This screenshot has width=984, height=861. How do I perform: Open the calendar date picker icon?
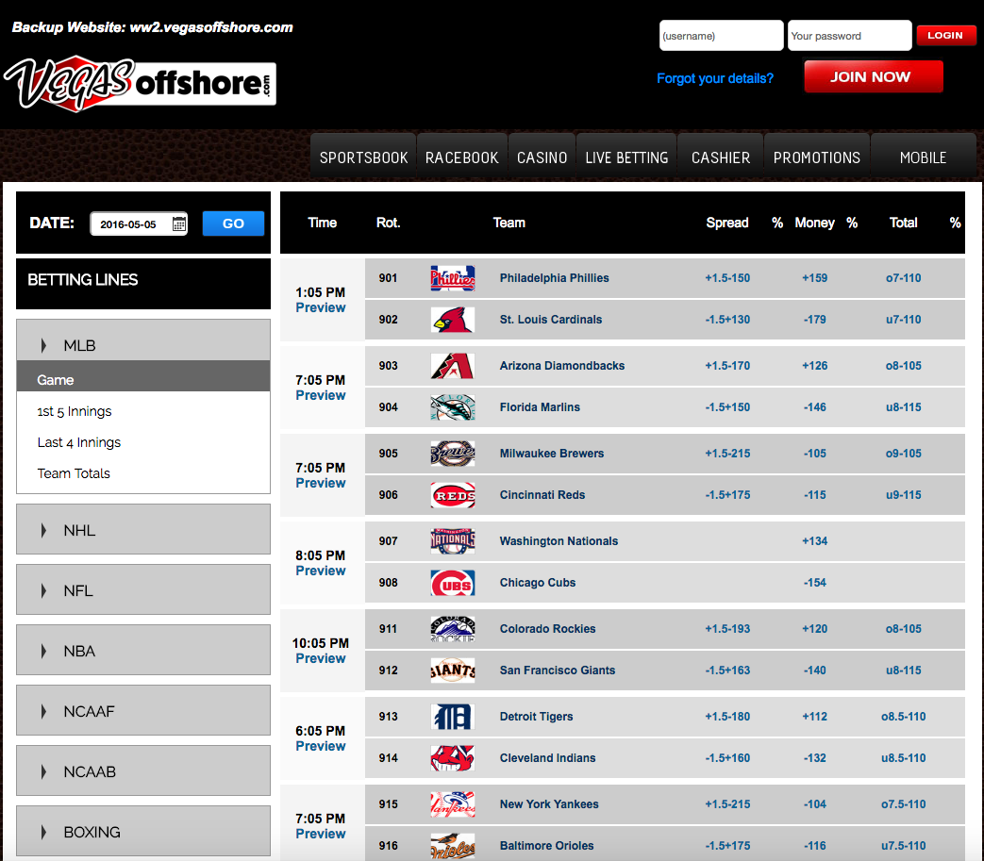179,224
